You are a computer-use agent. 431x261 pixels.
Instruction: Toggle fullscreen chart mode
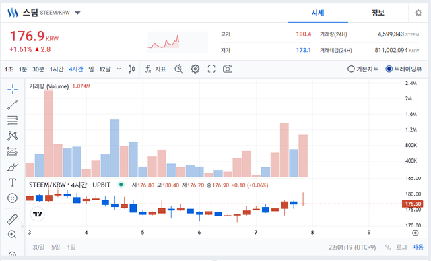pyautogui.click(x=211, y=69)
